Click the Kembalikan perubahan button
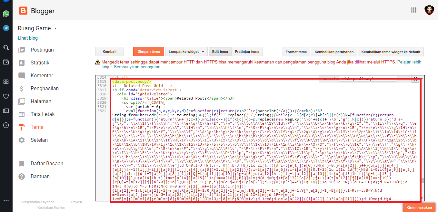 (334, 52)
